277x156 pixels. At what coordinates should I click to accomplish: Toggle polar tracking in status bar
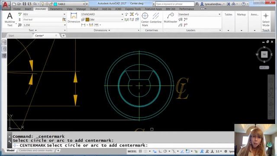[165, 151]
